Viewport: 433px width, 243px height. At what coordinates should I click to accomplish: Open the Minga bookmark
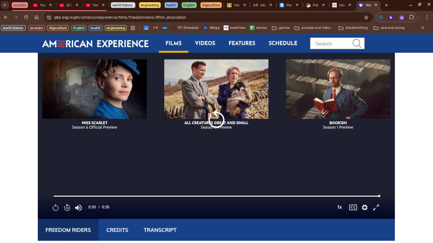pos(211,28)
